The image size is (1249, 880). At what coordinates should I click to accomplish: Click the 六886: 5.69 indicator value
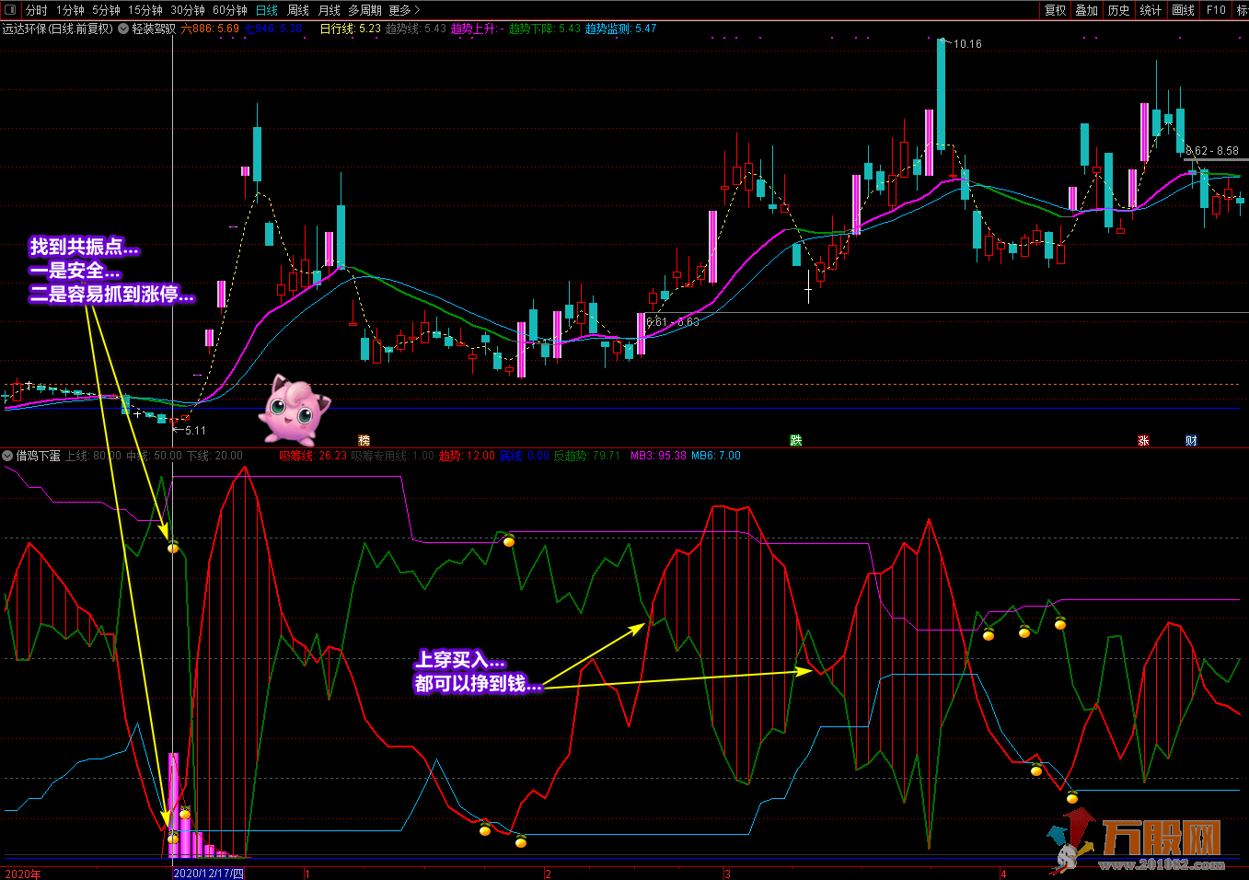click(x=210, y=29)
